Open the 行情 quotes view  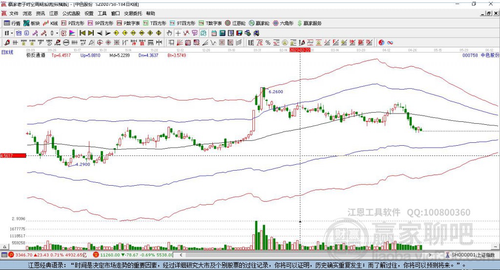point(12,23)
